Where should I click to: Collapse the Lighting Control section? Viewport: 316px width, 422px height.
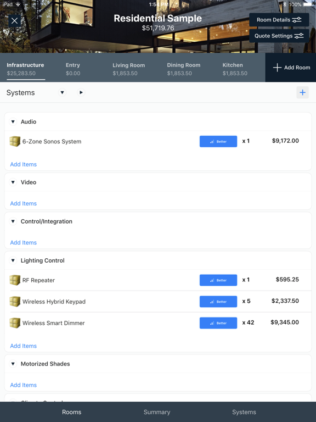13,260
